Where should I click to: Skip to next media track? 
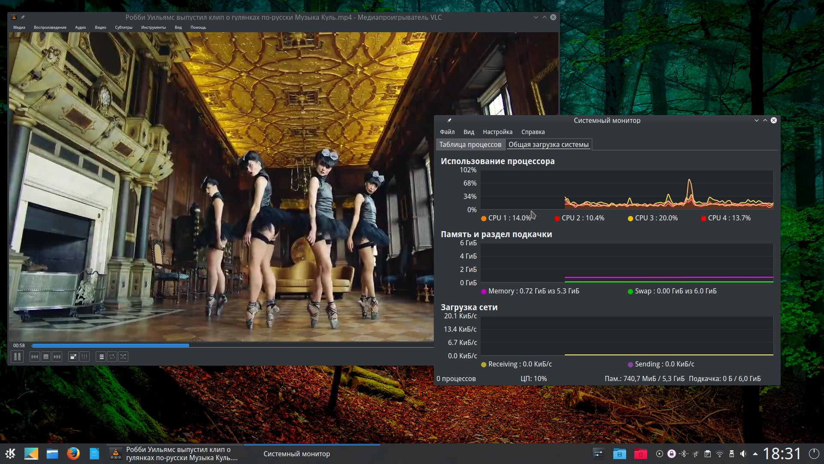pos(57,357)
